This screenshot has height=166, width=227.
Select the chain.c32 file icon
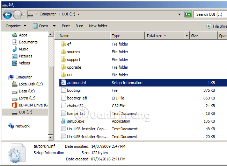[64, 105]
